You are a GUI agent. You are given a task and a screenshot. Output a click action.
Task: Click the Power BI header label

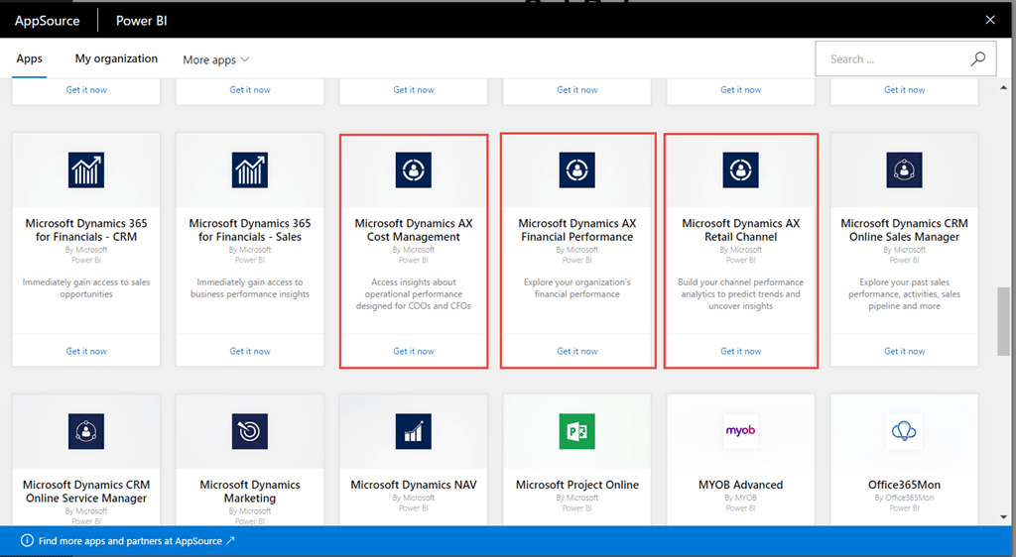coord(141,21)
